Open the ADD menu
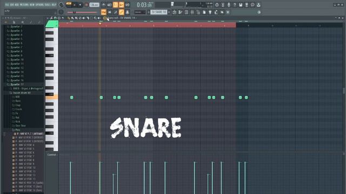The height and width of the screenshot is (194, 346). (x=17, y=5)
